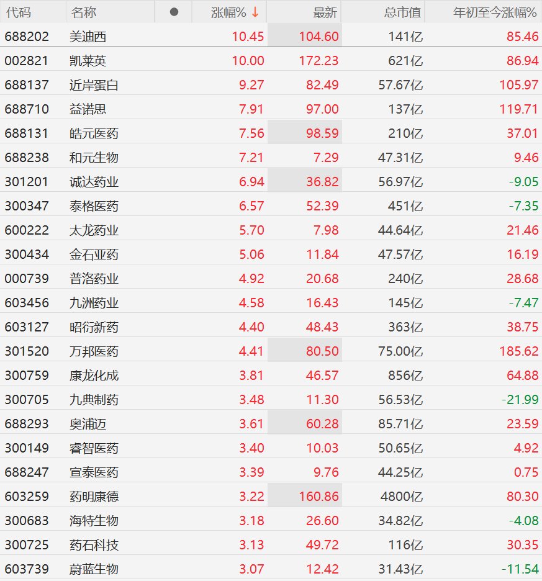Image resolution: width=542 pixels, height=581 pixels.
Task: Click the 涨幅% column header label
Action: (x=228, y=12)
